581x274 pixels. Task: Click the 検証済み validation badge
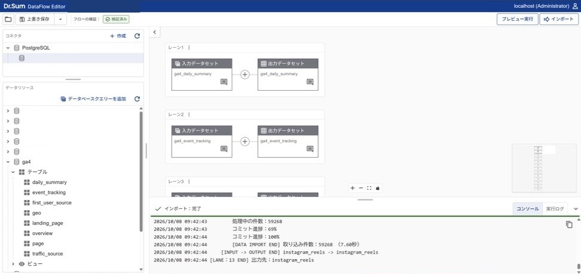(116, 19)
